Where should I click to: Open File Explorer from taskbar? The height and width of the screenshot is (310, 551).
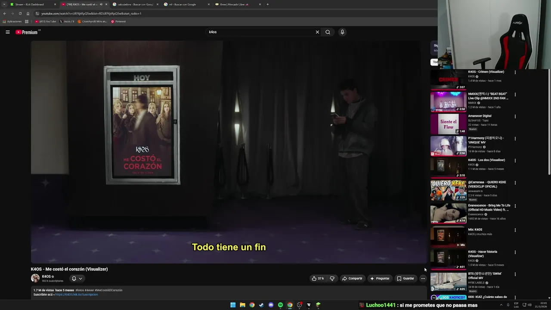coord(242,305)
